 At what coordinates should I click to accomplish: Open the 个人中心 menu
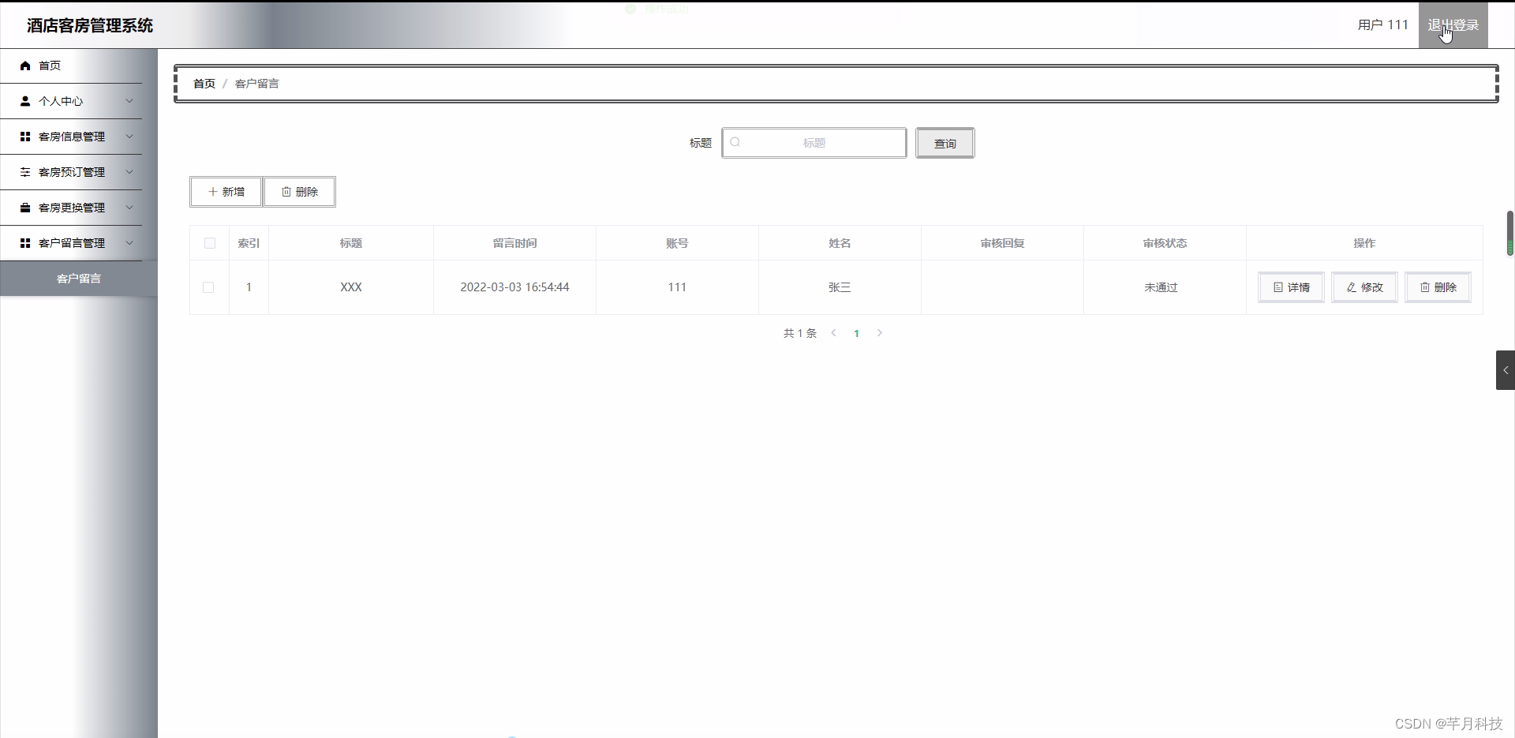click(71, 101)
